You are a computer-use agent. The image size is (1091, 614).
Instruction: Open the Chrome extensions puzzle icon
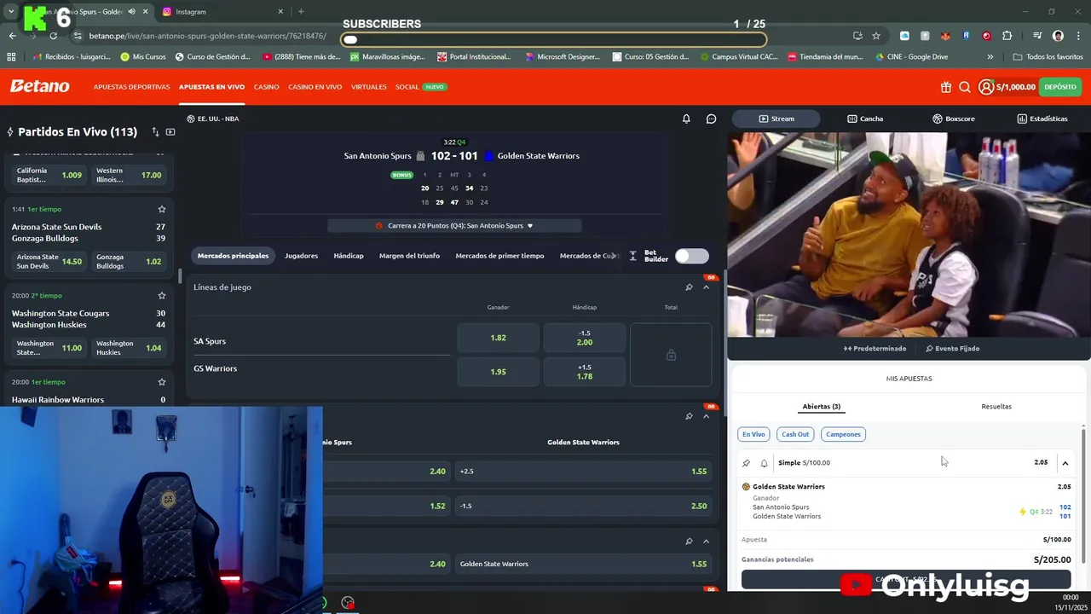tap(1007, 36)
